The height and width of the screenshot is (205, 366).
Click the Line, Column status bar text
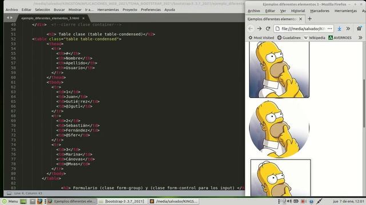[28, 193]
